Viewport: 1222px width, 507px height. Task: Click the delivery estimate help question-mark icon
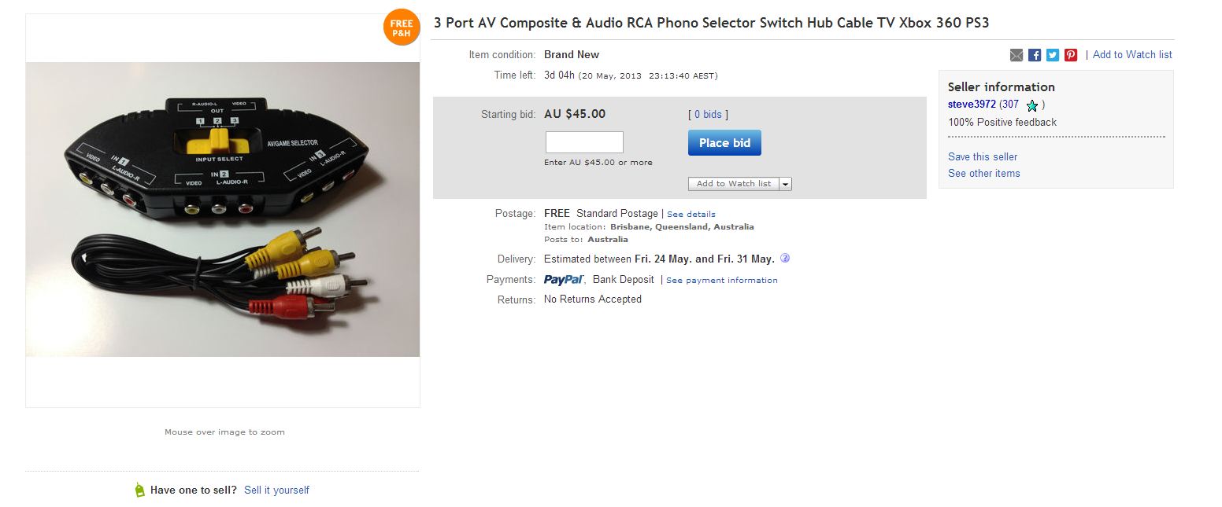coord(785,258)
